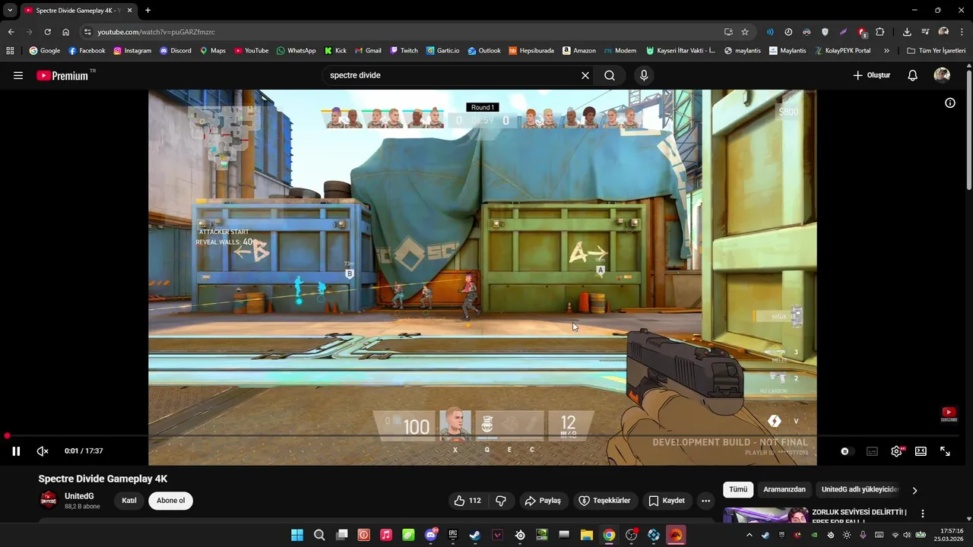
Task: Click the Katıl join button
Action: click(x=129, y=501)
